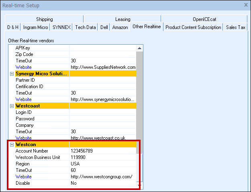Switch to the Shipping tab
251x192 pixels.
click(44, 19)
